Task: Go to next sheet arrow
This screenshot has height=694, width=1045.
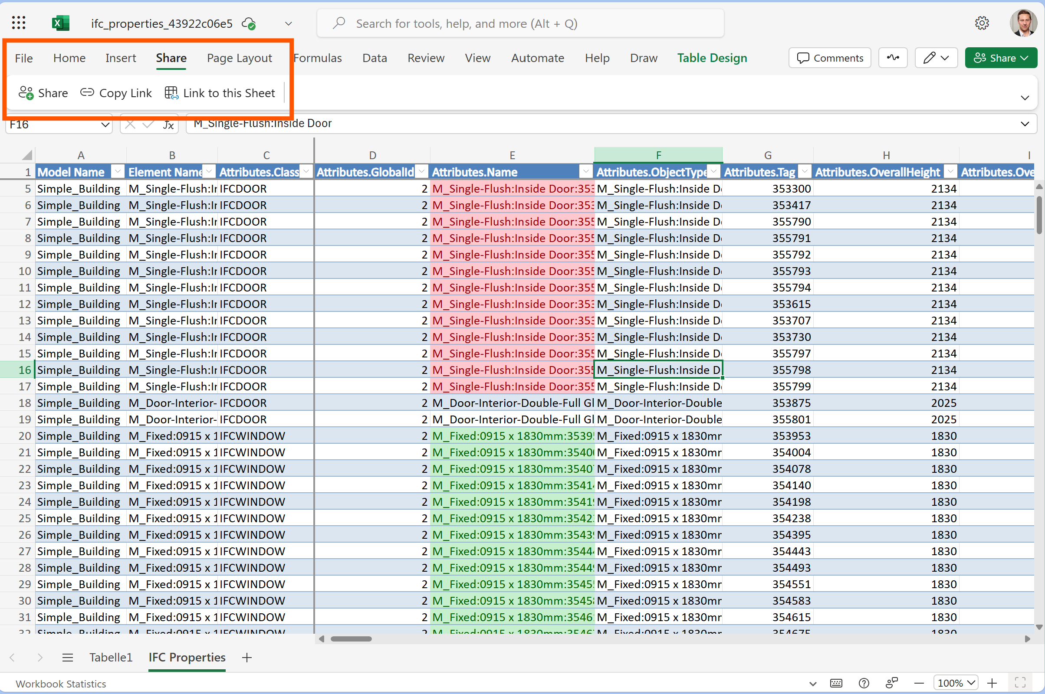Action: pyautogui.click(x=40, y=658)
